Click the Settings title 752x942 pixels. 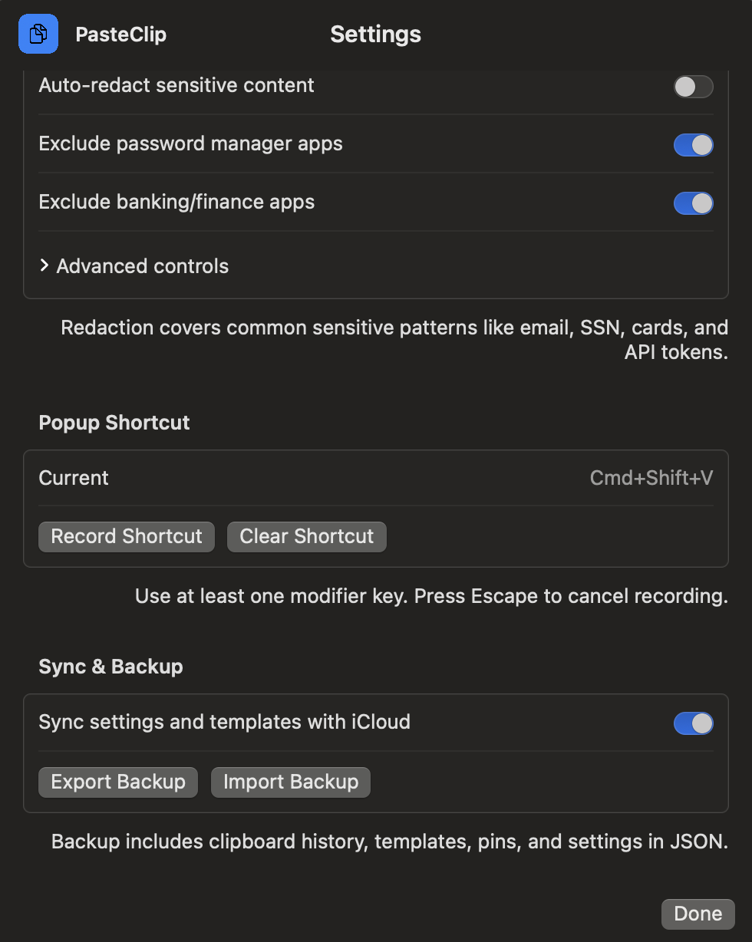coord(375,34)
